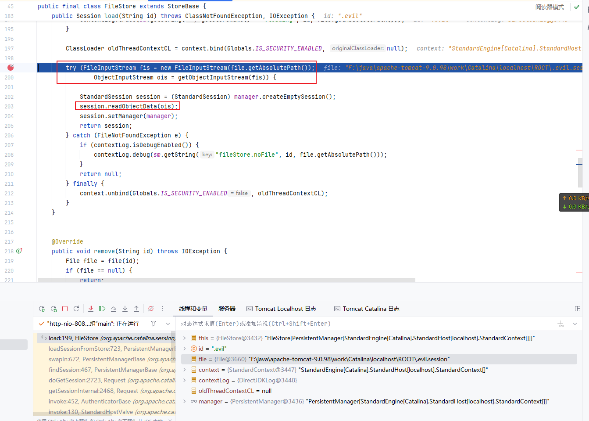The image size is (589, 421).
Task: Open the Tomcat Localhost 日志 tab
Action: (x=281, y=309)
